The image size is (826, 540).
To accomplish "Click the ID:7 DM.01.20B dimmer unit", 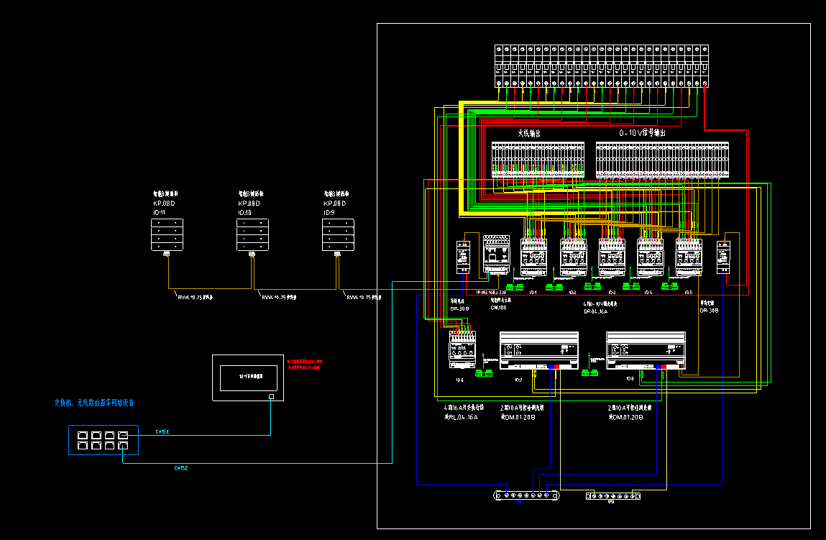I will (x=539, y=350).
